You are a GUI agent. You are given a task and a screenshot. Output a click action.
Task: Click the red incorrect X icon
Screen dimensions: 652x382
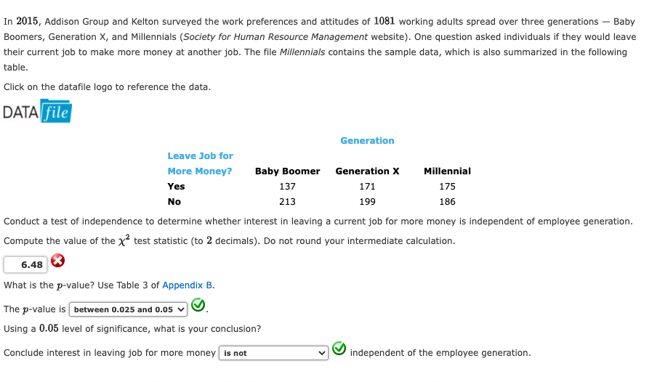point(58,261)
